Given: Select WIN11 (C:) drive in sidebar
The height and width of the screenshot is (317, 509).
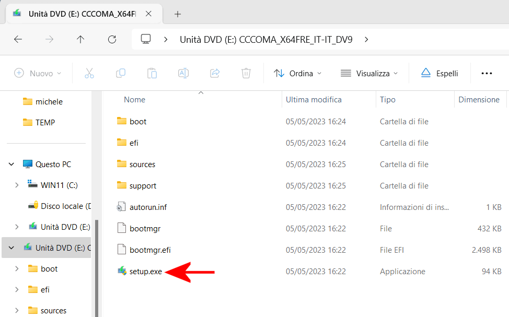Looking at the screenshot, I should coord(59,185).
